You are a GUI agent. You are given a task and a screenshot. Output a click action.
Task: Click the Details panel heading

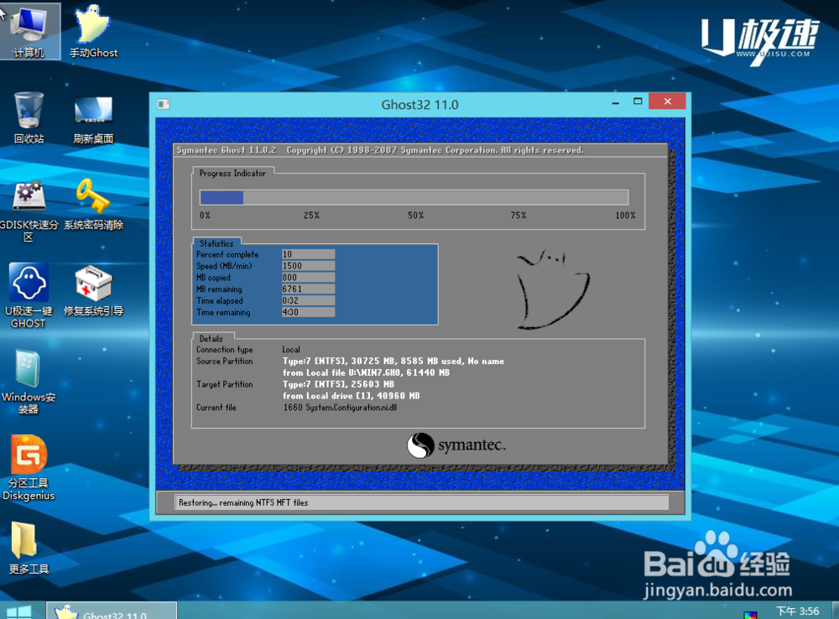tap(211, 339)
